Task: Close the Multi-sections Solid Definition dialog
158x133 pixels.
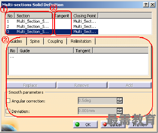Action: click(x=153, y=5)
